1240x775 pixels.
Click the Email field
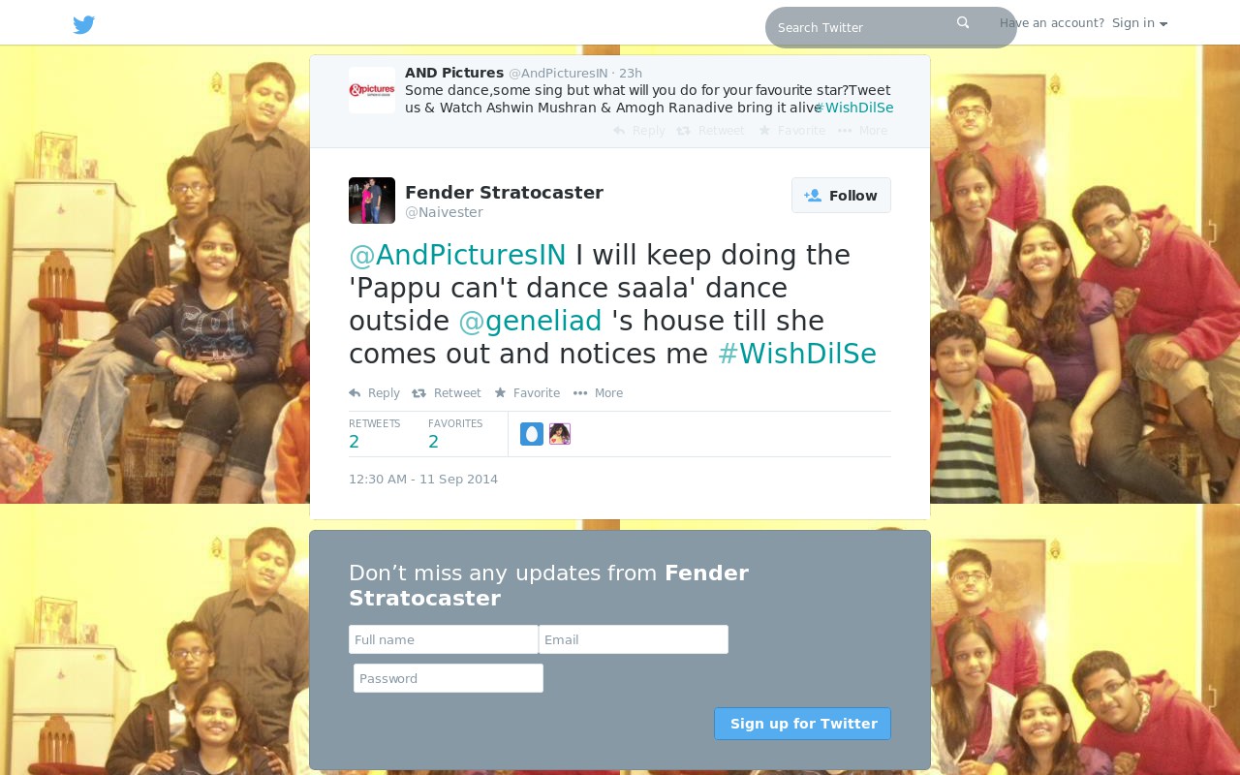[634, 639]
